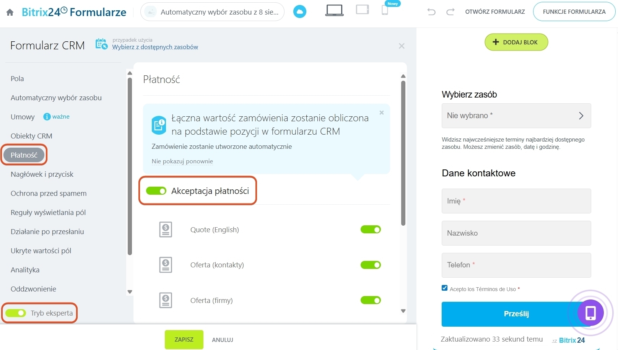
Task: Go to the home icon
Action: 10,13
